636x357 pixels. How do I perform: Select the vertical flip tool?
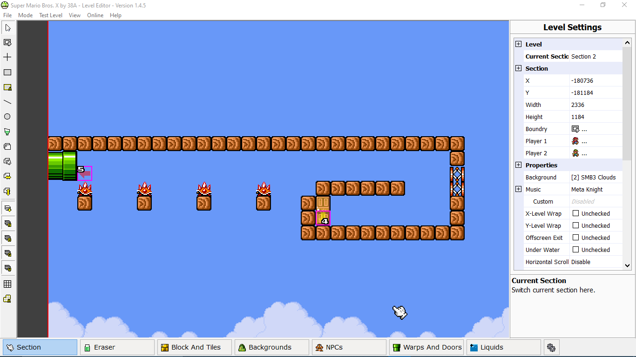[x=7, y=191]
